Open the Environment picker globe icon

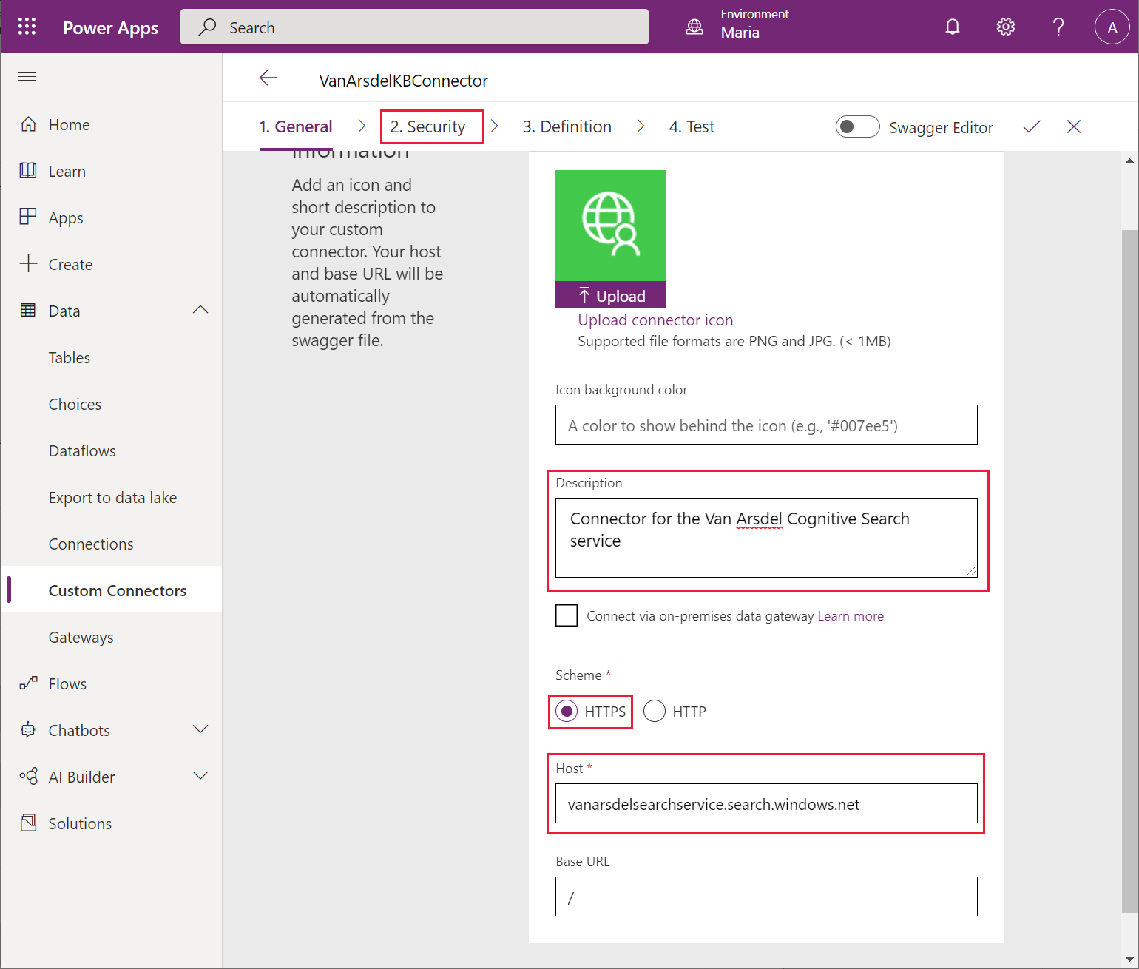694,27
